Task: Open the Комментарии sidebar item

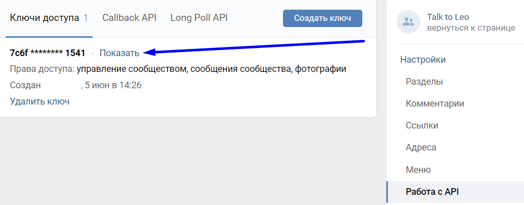Action: (435, 104)
